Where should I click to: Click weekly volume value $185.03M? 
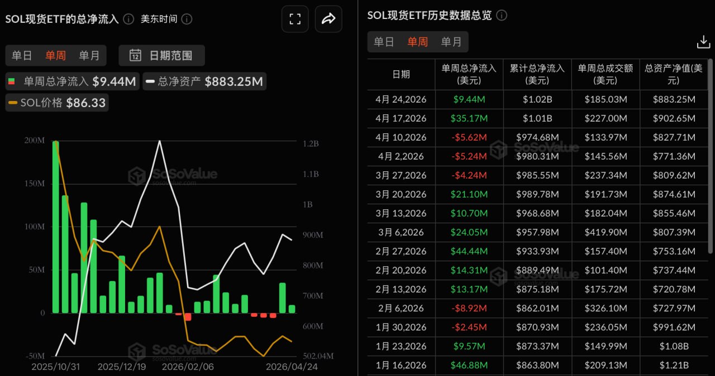click(606, 99)
